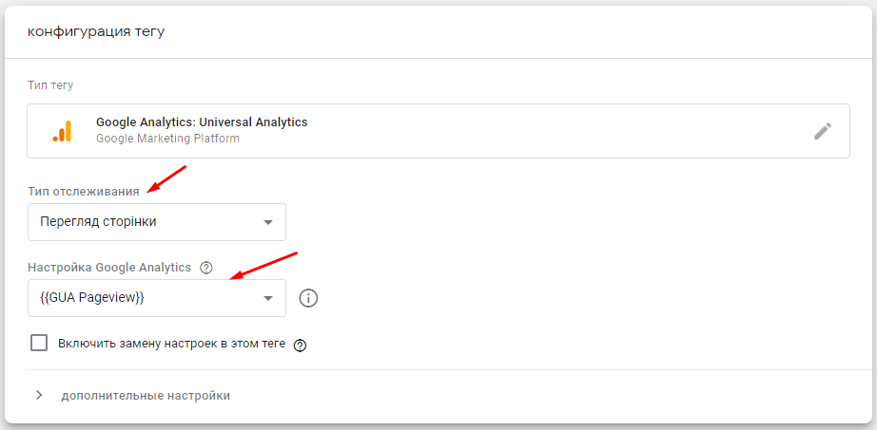This screenshot has height=430, width=877.
Task: Click the Тип отслеживания field label
Action: (84, 191)
